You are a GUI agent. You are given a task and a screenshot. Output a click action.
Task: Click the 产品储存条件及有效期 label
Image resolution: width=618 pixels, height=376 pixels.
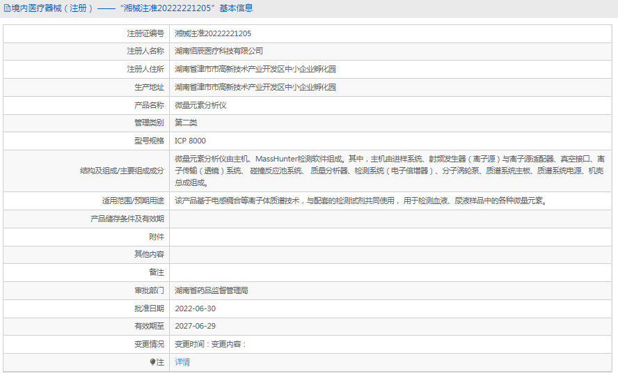click(x=127, y=219)
